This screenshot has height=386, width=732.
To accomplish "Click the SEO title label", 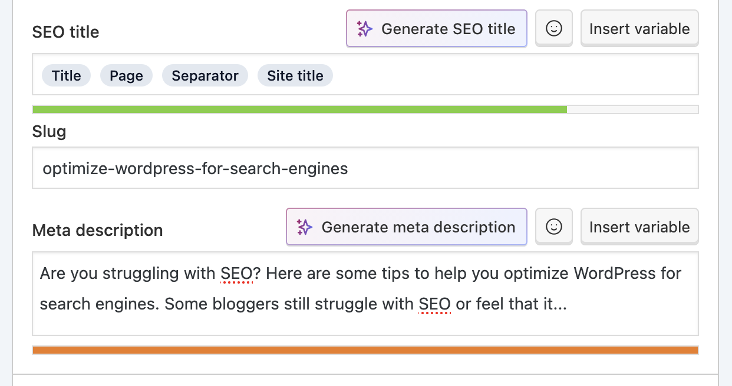I will (65, 32).
